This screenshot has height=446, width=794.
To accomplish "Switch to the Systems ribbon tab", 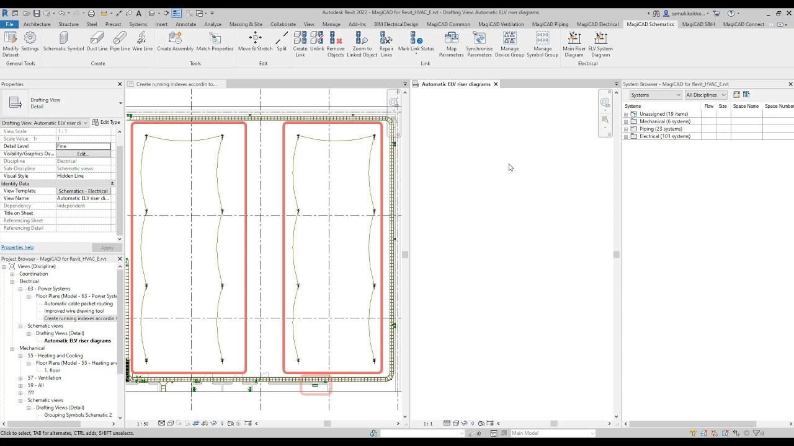I will tap(138, 24).
